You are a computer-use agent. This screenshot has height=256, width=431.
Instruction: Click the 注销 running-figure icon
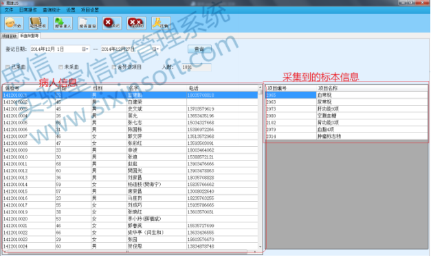point(161,23)
